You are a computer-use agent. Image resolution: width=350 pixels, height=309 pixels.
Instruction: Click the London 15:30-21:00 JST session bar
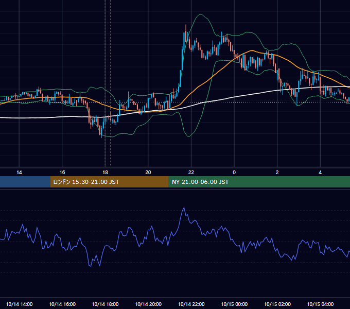pos(109,182)
